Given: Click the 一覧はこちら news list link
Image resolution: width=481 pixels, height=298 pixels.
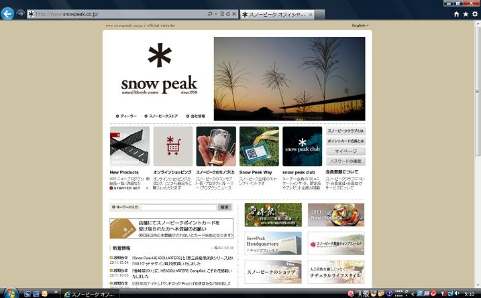Looking at the screenshot, I should (x=222, y=248).
